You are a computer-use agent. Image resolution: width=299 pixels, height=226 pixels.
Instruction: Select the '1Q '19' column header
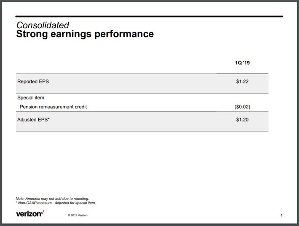click(242, 63)
